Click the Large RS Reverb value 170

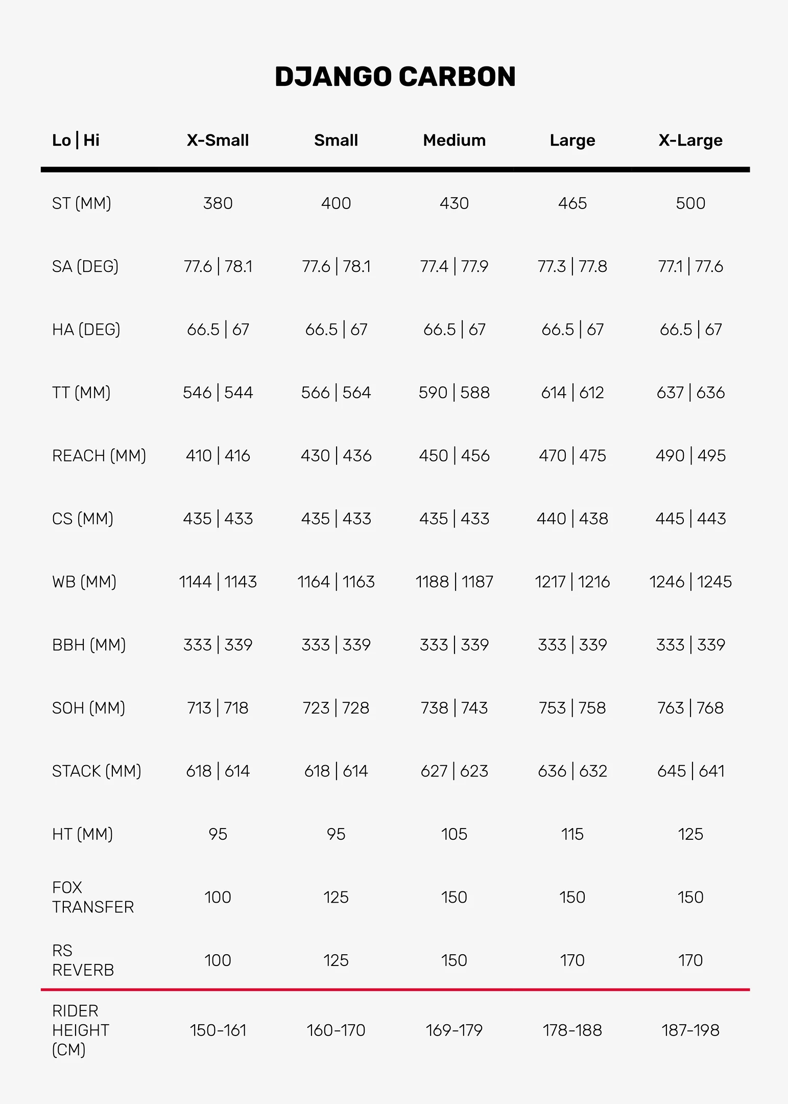[x=572, y=960]
